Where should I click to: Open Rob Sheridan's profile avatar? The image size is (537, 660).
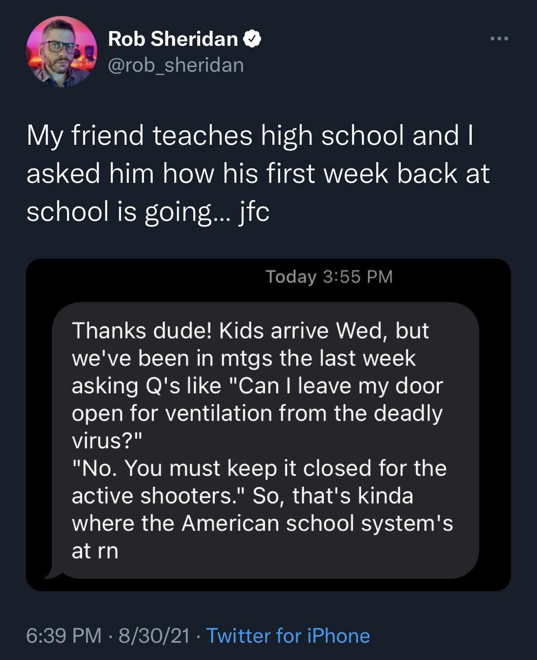61,52
